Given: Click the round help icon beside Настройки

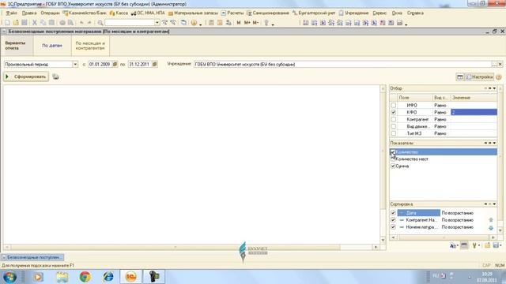Looking at the screenshot, I should pyautogui.click(x=499, y=77).
